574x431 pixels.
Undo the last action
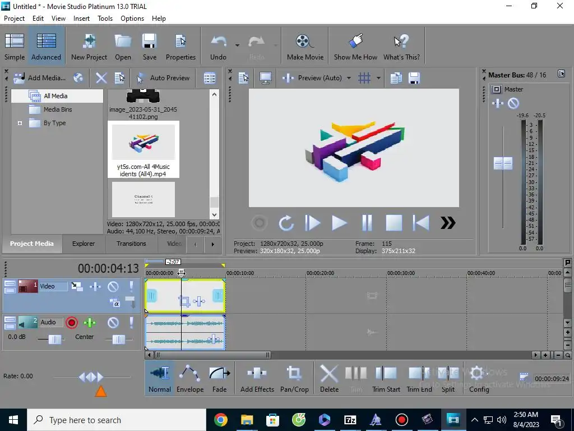[218, 47]
